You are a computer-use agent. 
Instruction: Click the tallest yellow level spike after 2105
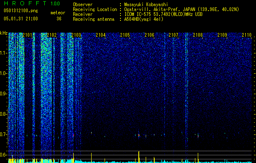tap(139, 157)
